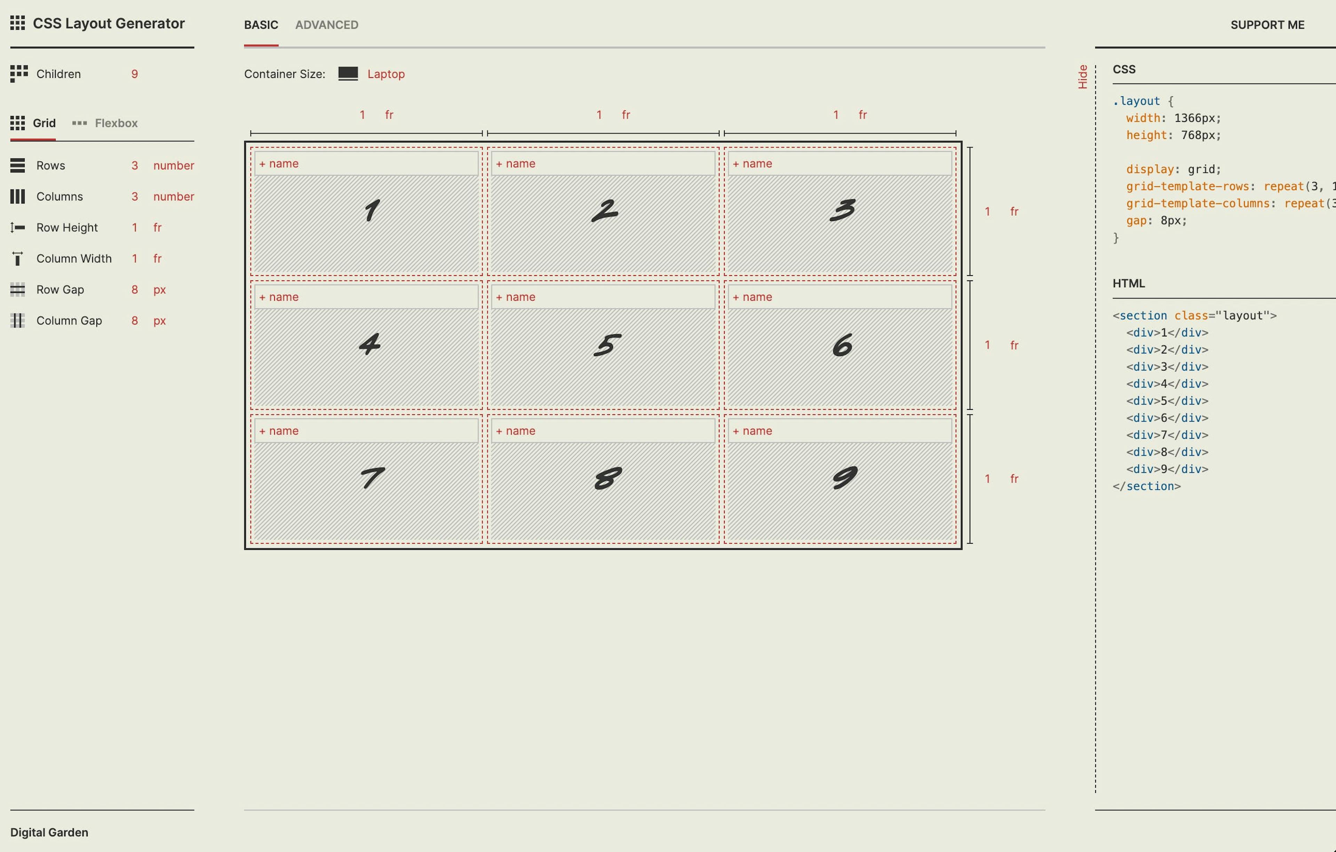The image size is (1336, 852).
Task: Edit the Column Gap value 8
Action: click(134, 321)
